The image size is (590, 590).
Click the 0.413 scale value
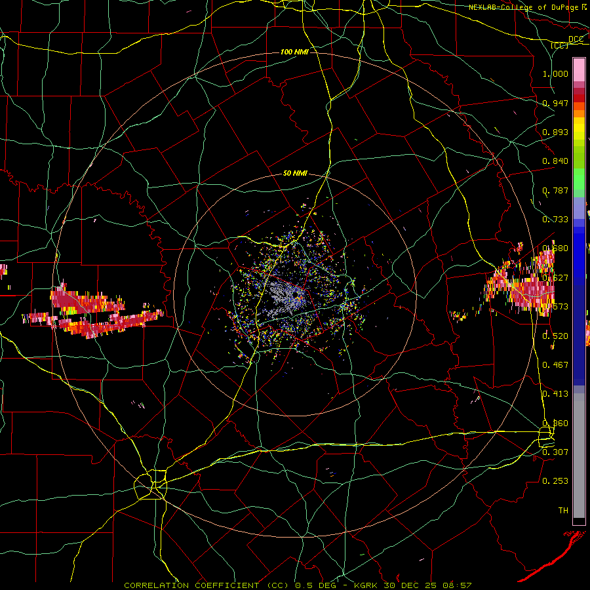coord(555,393)
